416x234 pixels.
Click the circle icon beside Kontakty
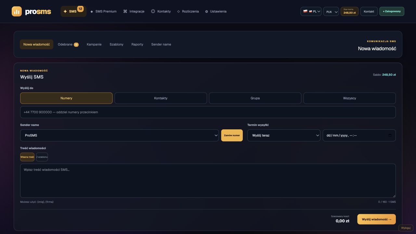[x=153, y=11]
